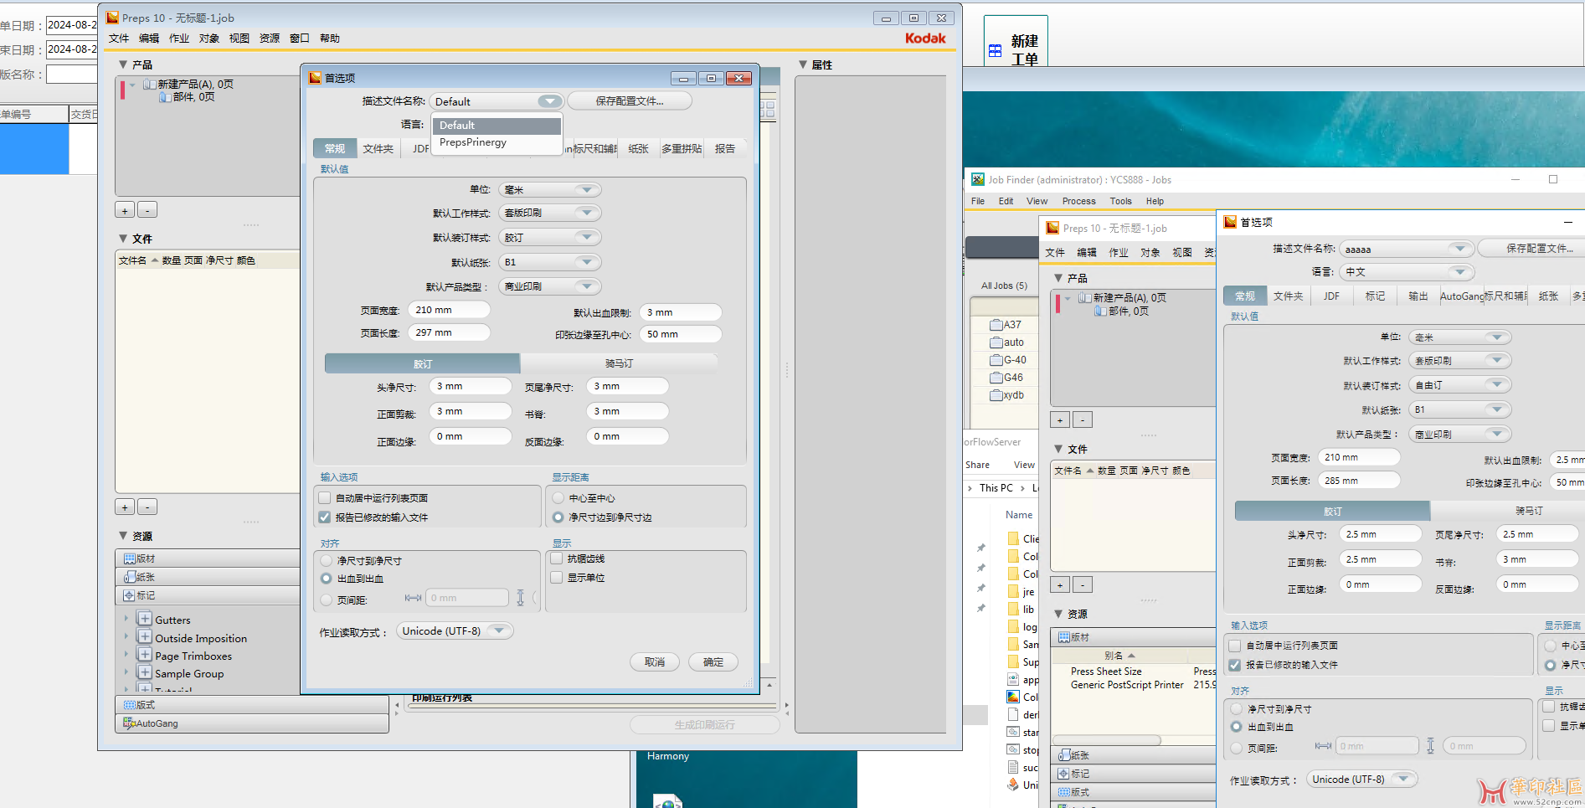Select 净尺寸到净尺寸 radio in main dialog
Image resolution: width=1585 pixels, height=808 pixels.
tap(327, 561)
